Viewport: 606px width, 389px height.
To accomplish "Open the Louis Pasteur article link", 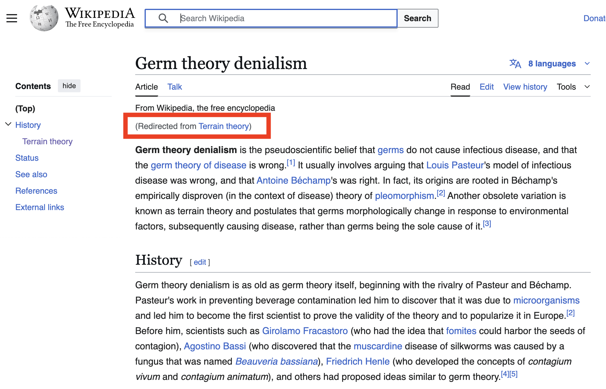I will [455, 165].
